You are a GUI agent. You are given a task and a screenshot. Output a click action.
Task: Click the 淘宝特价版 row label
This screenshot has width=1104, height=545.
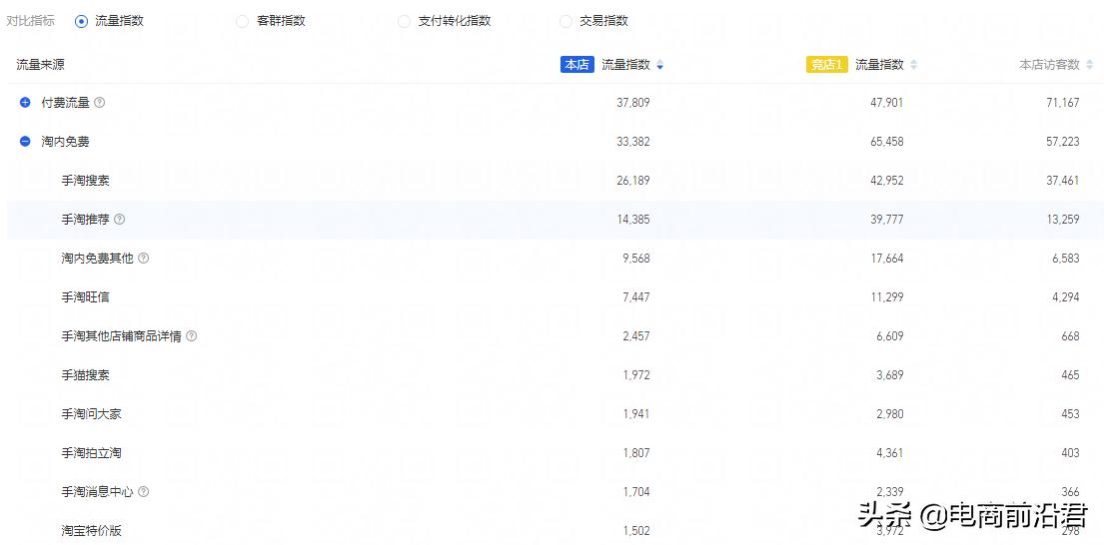tap(92, 531)
